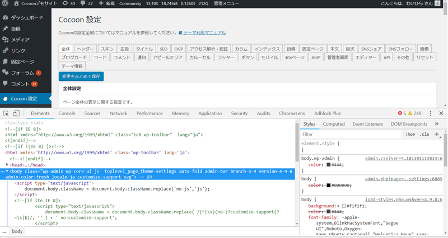Expand the collapsed head element
Screen dimensions: 448x238
click(x=7, y=165)
